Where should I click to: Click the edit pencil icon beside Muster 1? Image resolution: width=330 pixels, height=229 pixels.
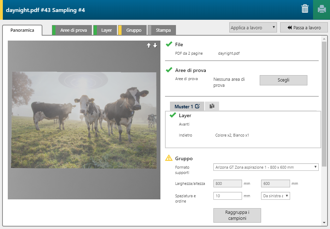click(198, 106)
